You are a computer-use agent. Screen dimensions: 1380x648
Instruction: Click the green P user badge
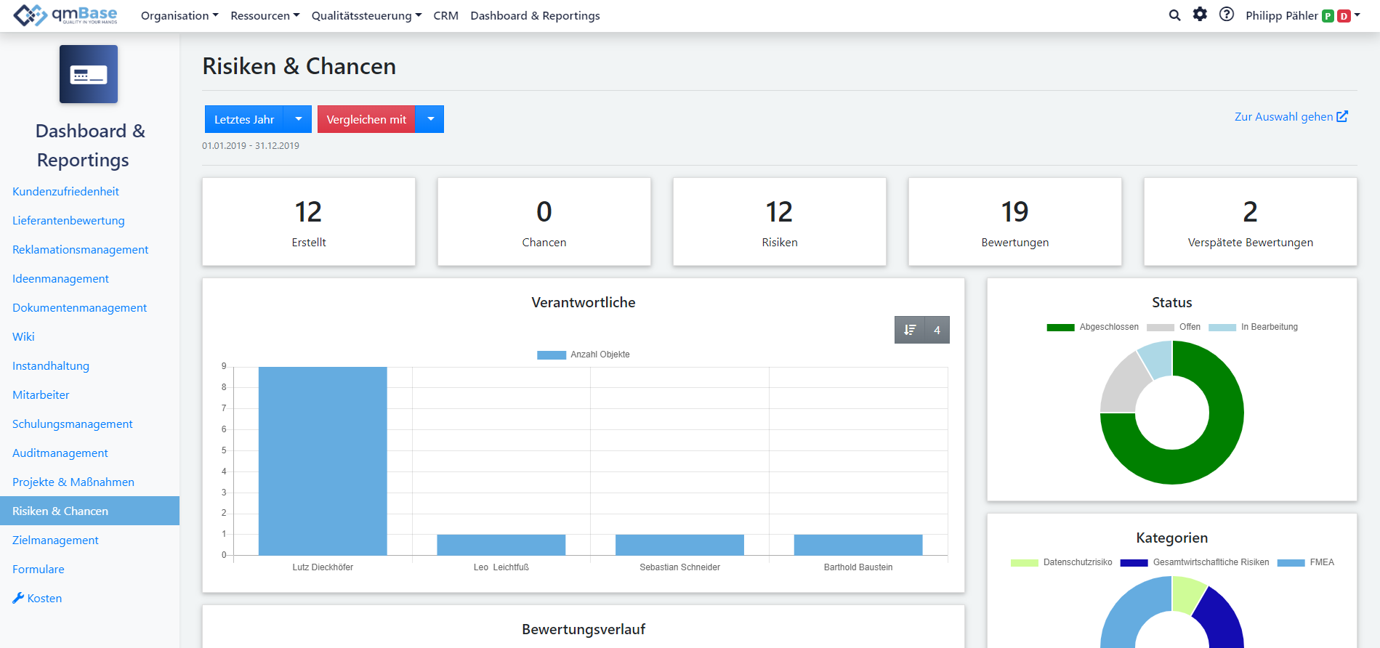click(x=1328, y=16)
